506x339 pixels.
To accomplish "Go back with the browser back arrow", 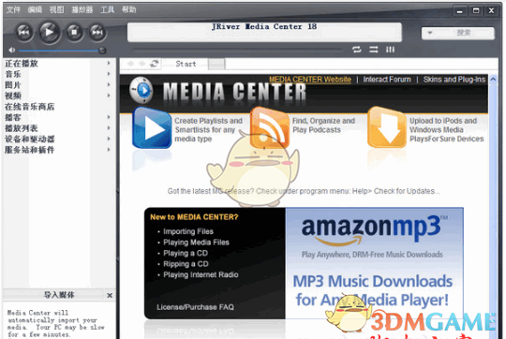I will pyautogui.click(x=130, y=64).
